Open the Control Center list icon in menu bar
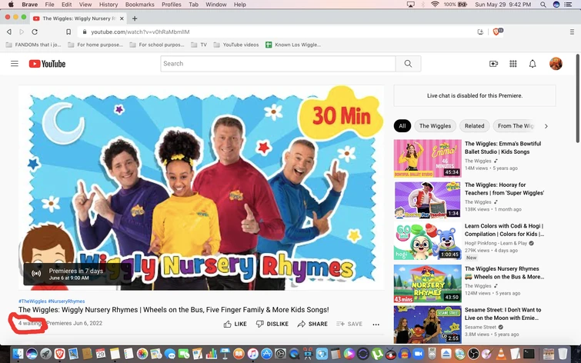581x363 pixels. click(567, 5)
